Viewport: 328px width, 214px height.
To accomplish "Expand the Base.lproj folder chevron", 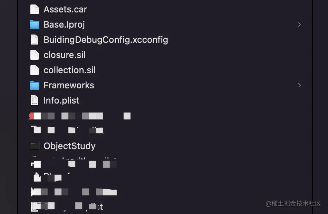I will 299,25.
